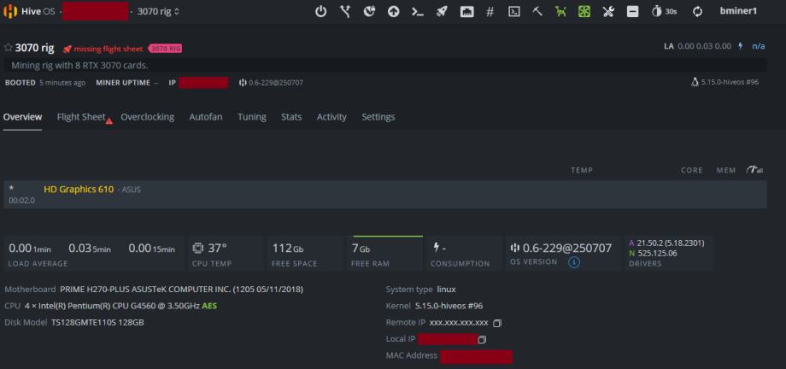Click the missing flight sheet warning link
Image resolution: width=786 pixels, height=369 pixels.
click(103, 49)
